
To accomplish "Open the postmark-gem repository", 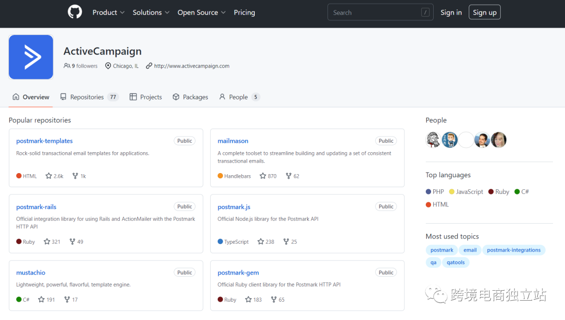I will 238,272.
